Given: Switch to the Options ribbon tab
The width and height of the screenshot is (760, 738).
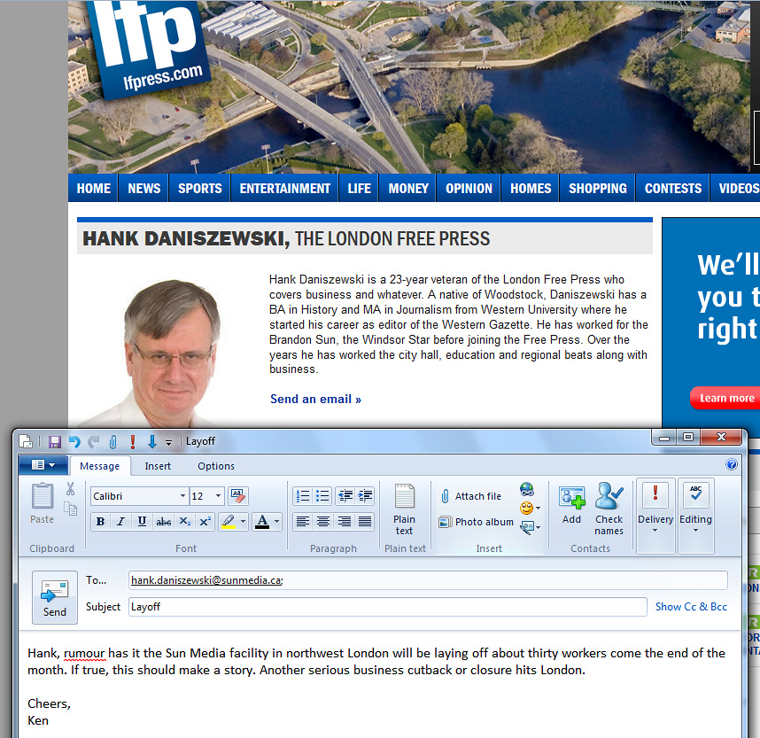Looking at the screenshot, I should (216, 466).
